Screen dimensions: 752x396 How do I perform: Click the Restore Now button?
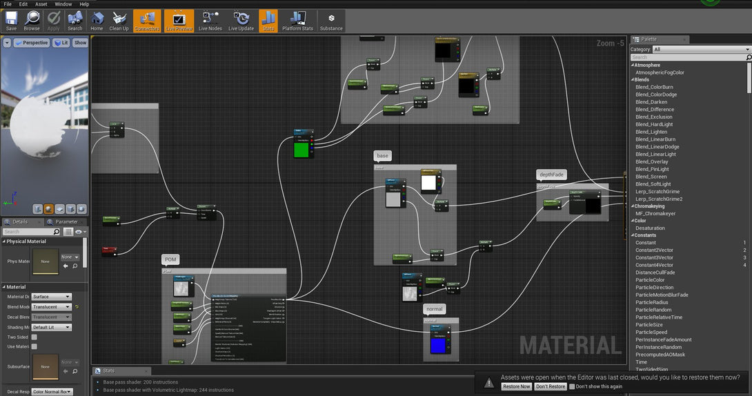(517, 386)
